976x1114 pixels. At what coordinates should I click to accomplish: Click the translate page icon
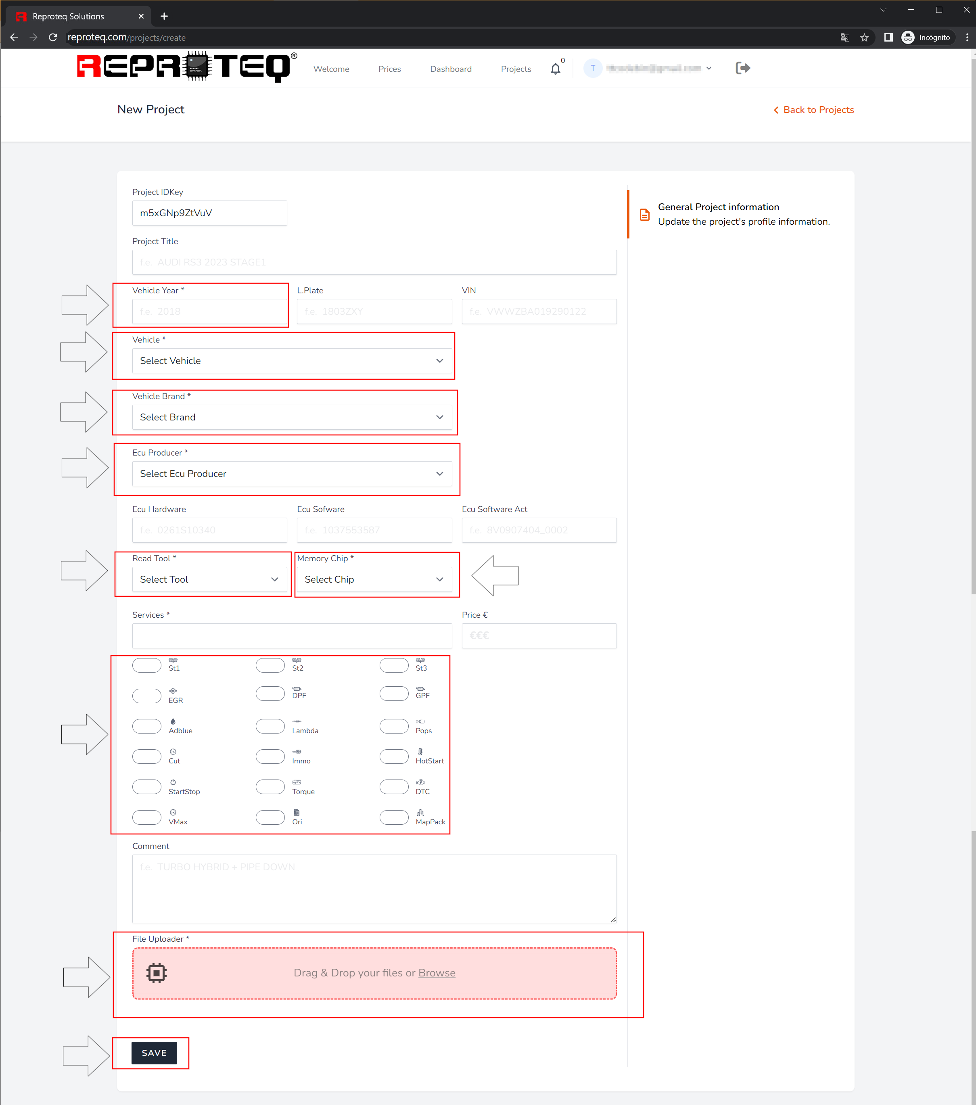point(845,38)
